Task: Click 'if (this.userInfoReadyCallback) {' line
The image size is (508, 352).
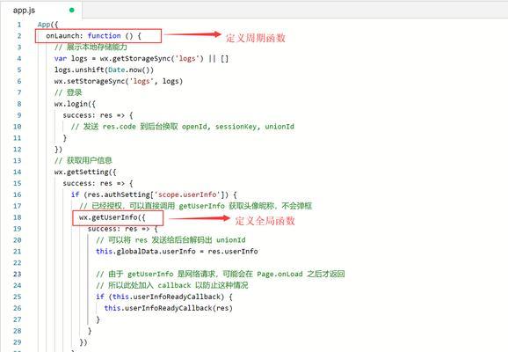Action: (164, 297)
